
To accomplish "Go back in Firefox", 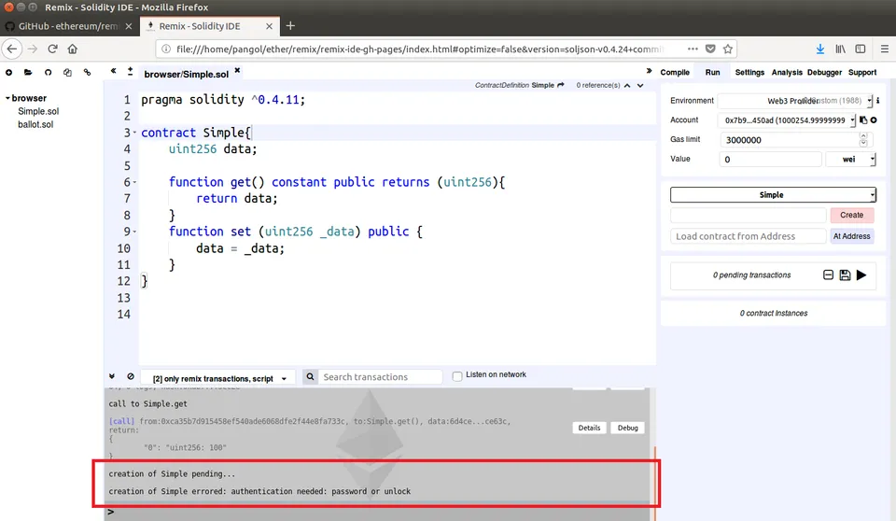I will coord(12,49).
